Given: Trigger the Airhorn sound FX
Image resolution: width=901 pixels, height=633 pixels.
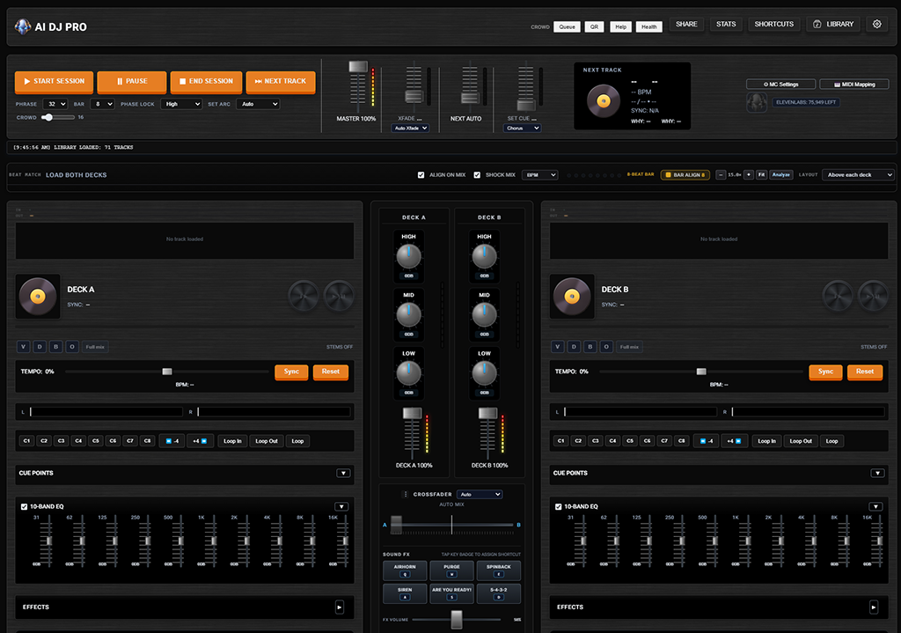Looking at the screenshot, I should click(405, 570).
